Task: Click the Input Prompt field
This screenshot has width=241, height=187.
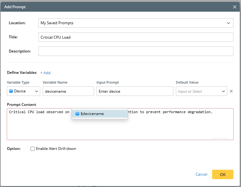Action: pyautogui.click(x=135, y=91)
